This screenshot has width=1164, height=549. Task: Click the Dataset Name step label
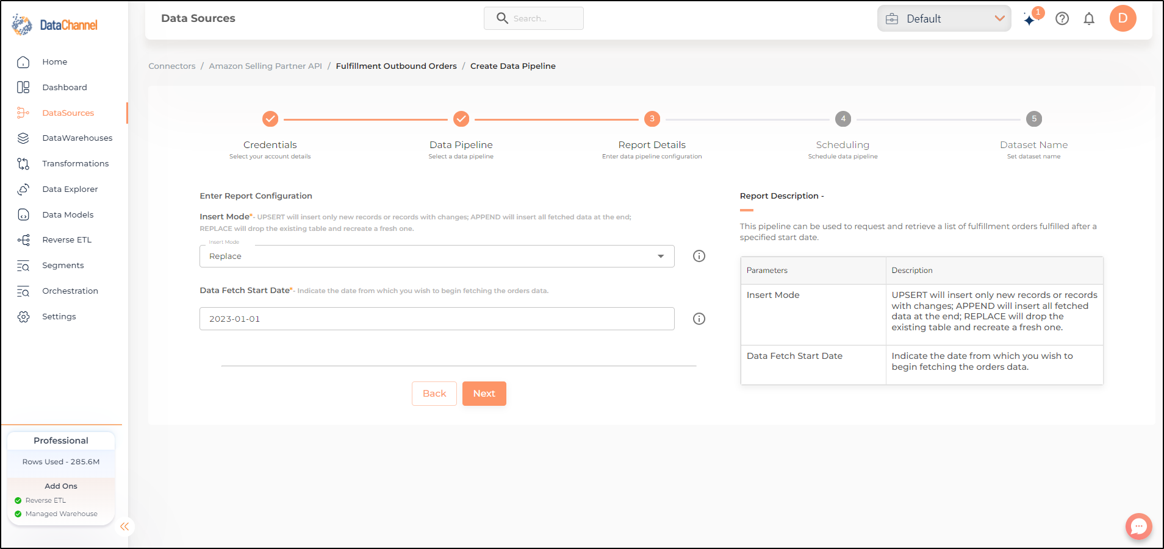[1034, 145]
